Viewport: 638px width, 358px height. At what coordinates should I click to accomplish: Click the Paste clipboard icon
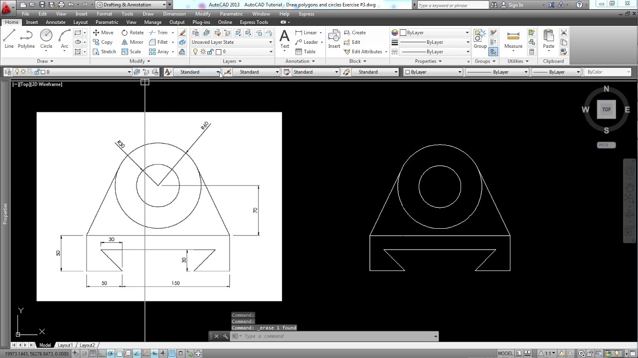(548, 40)
